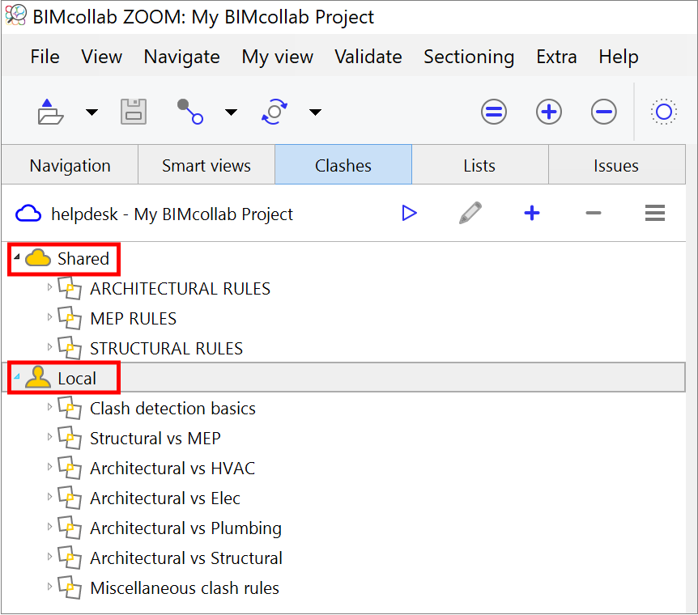Open the hamburger menu in Clashes panel
The height and width of the screenshot is (615, 698).
click(655, 213)
